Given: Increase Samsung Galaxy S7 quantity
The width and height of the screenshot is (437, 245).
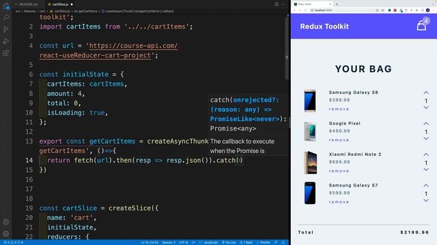Looking at the screenshot, I should pyautogui.click(x=426, y=185).
